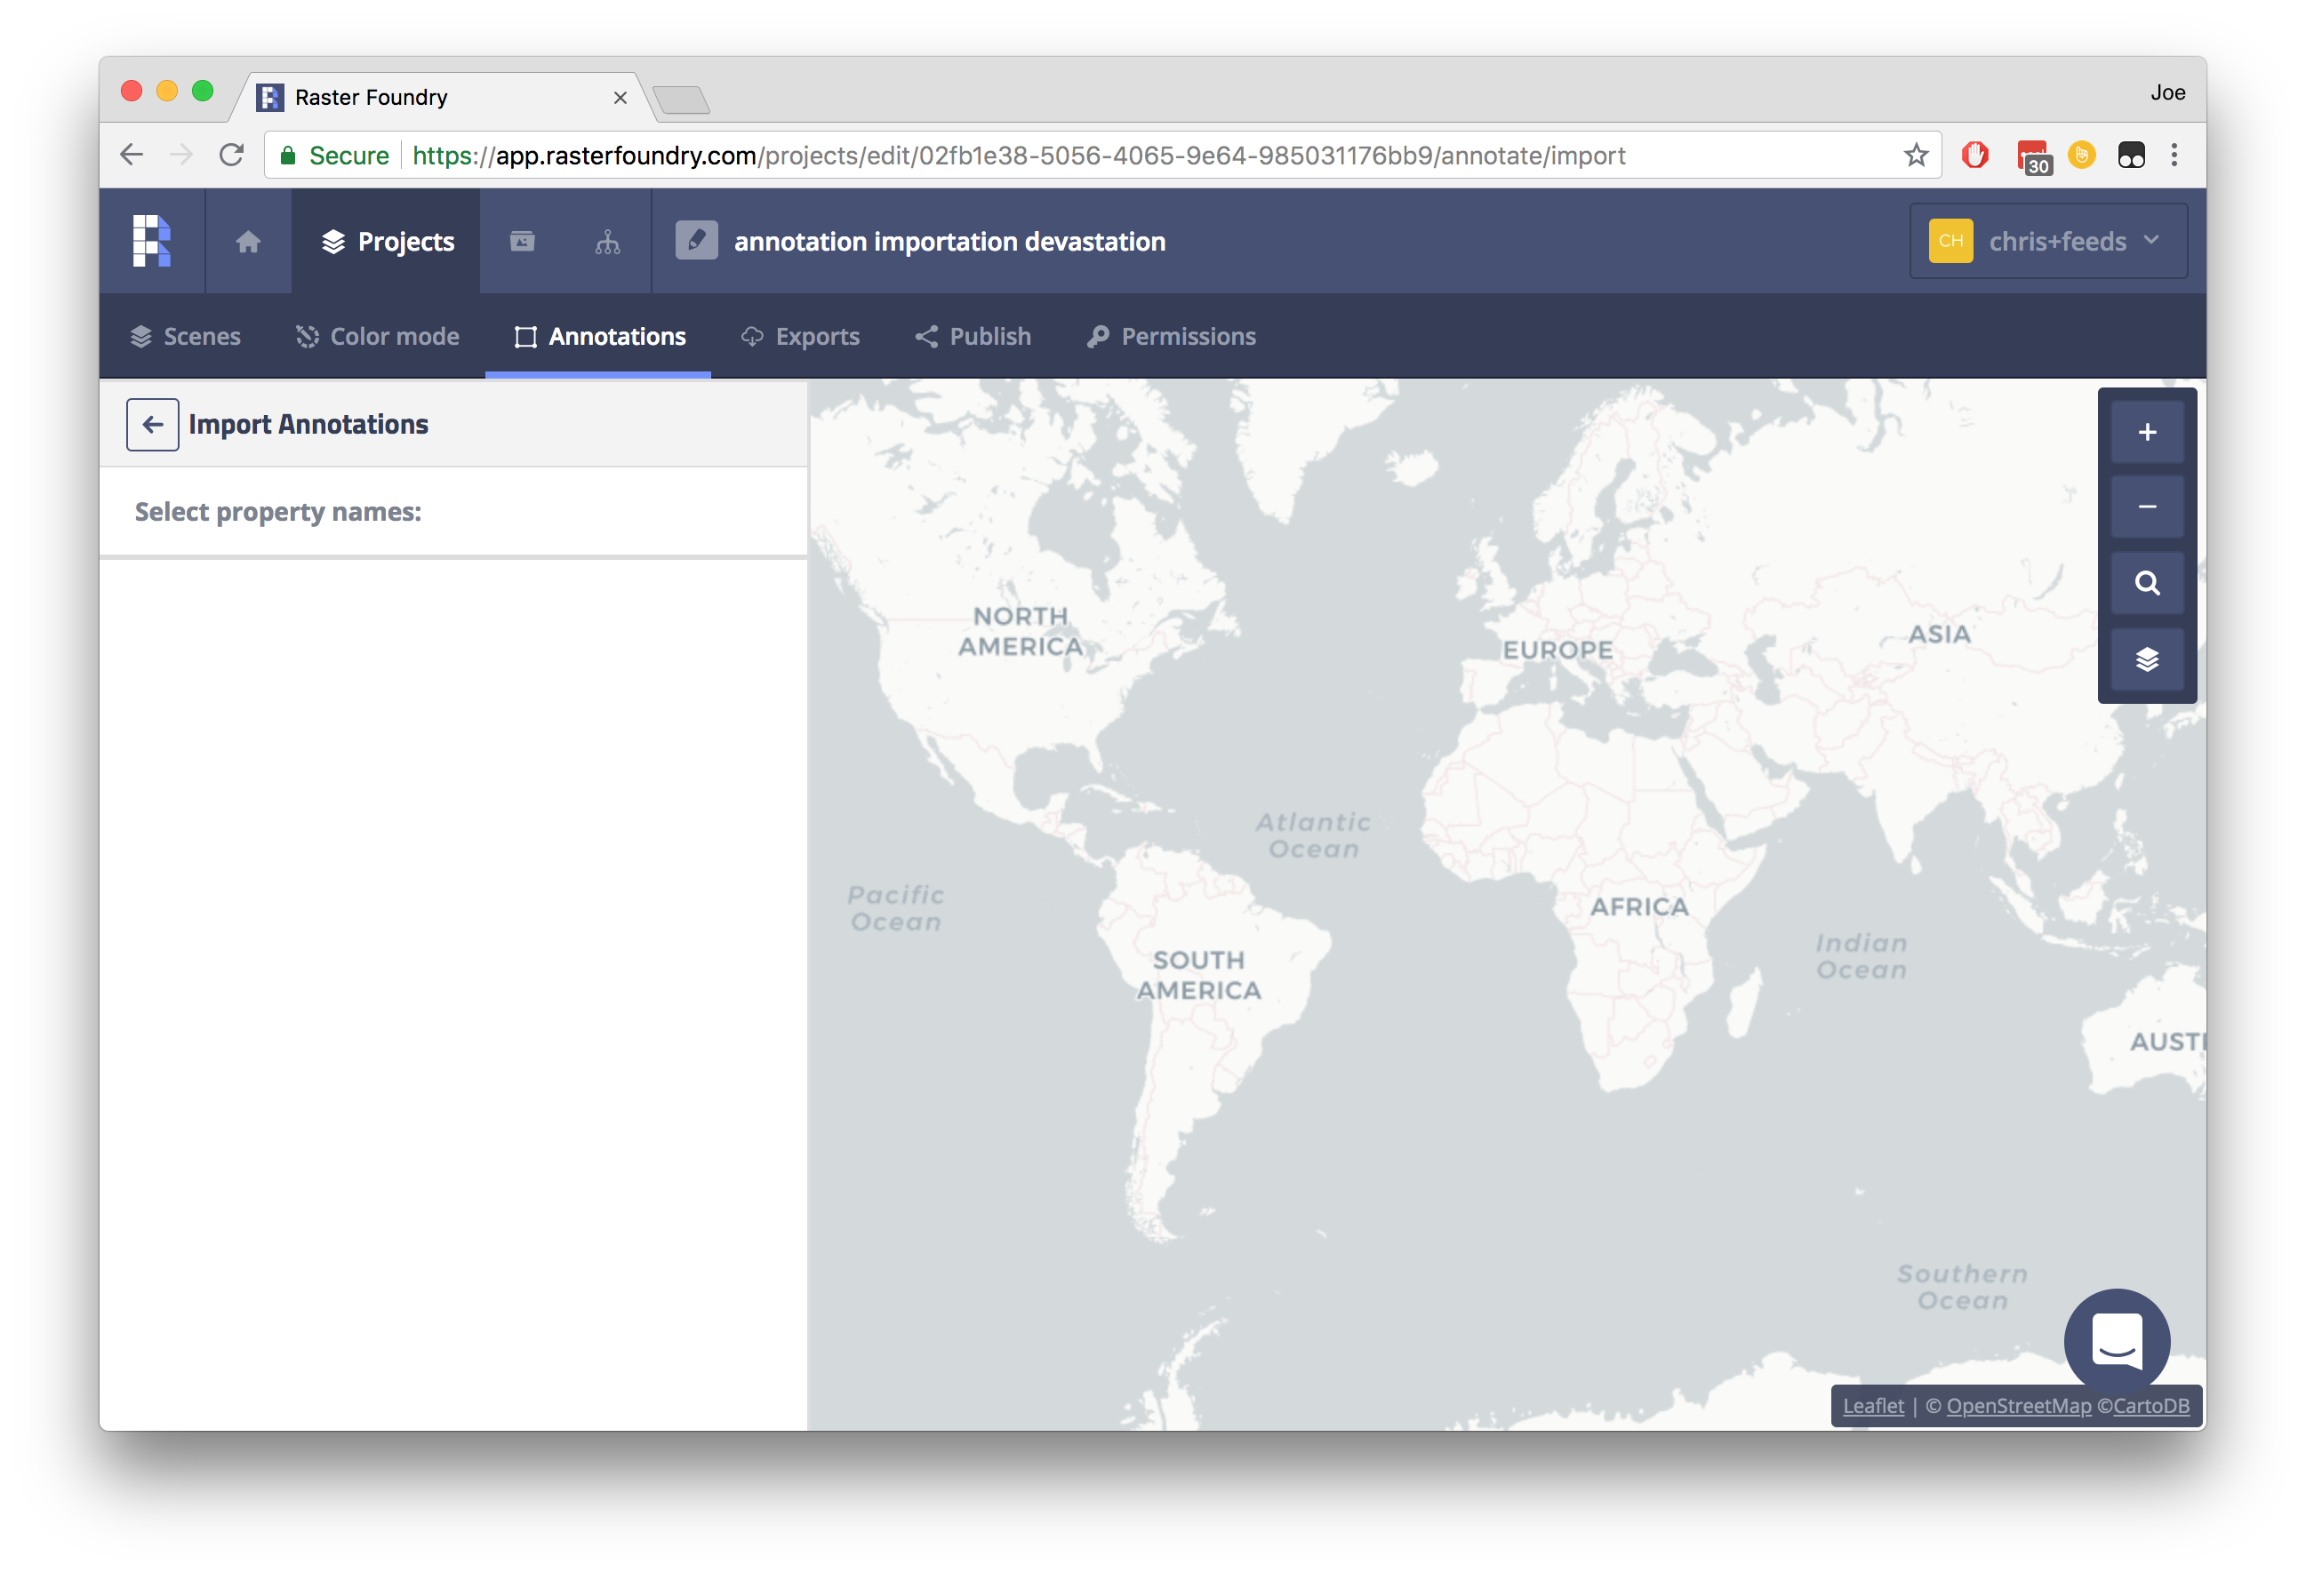Screen dimensions: 2306x1573
Task: Zoom in on the map
Action: coord(2146,433)
